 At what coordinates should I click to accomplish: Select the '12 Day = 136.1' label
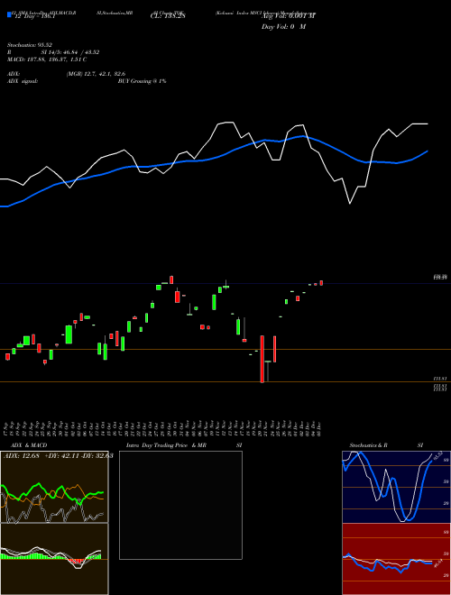tap(34, 16)
